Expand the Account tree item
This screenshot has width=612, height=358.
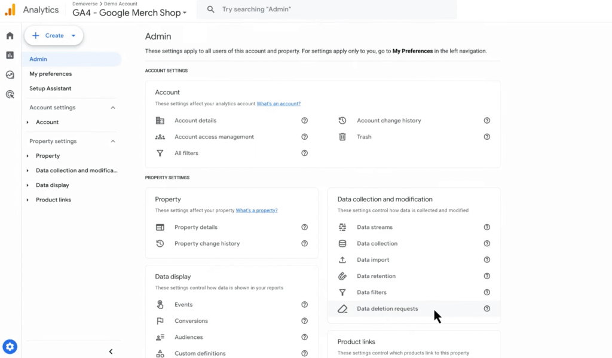coord(27,122)
